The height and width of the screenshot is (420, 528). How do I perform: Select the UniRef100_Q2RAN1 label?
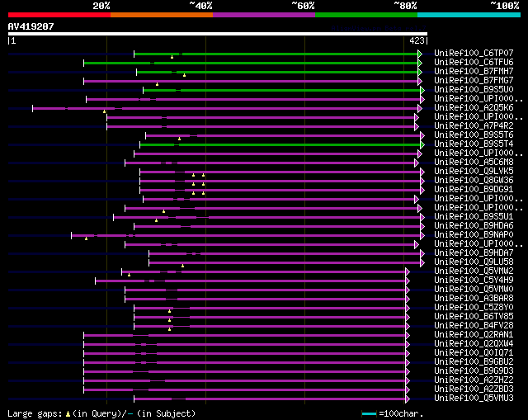tap(474, 335)
